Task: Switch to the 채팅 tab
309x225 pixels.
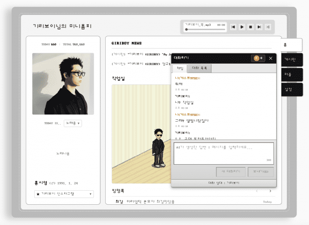Action: click(x=179, y=68)
